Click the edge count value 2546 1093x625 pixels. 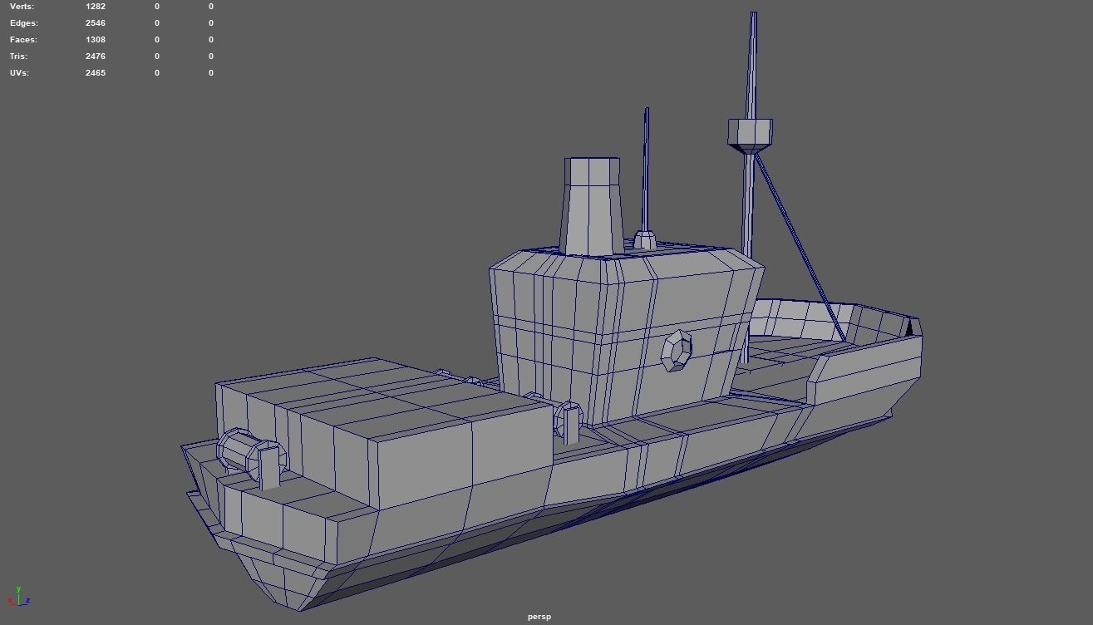coord(96,23)
